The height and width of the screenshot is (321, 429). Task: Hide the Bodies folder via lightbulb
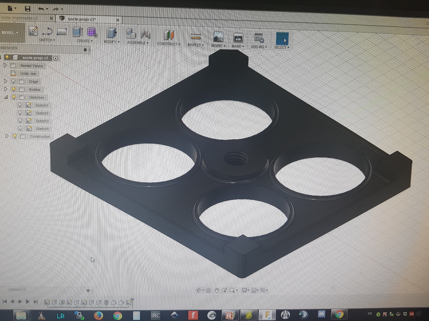coord(13,89)
